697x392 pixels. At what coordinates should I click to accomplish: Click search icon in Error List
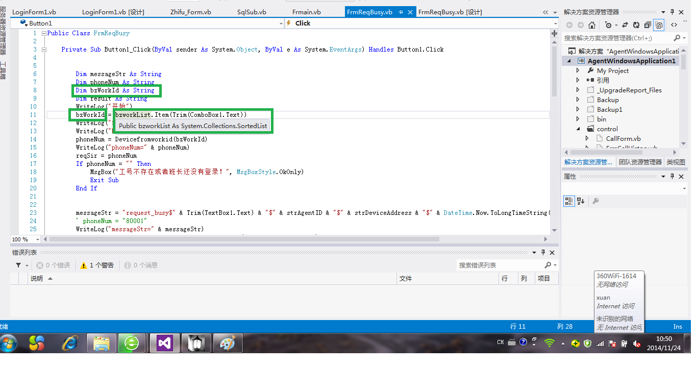[x=548, y=265]
